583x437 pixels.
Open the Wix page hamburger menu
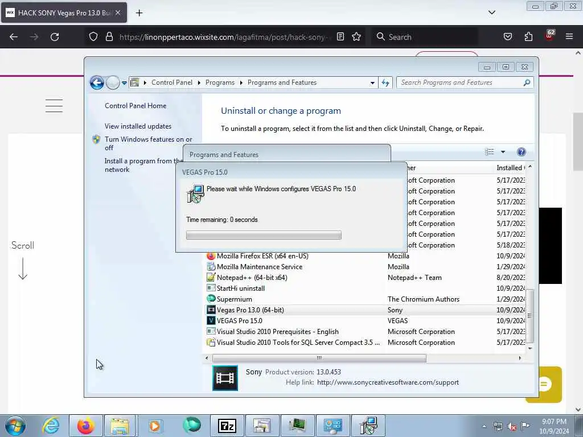click(54, 105)
